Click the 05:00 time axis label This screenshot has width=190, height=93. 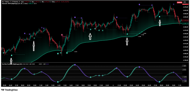(x=5, y=85)
